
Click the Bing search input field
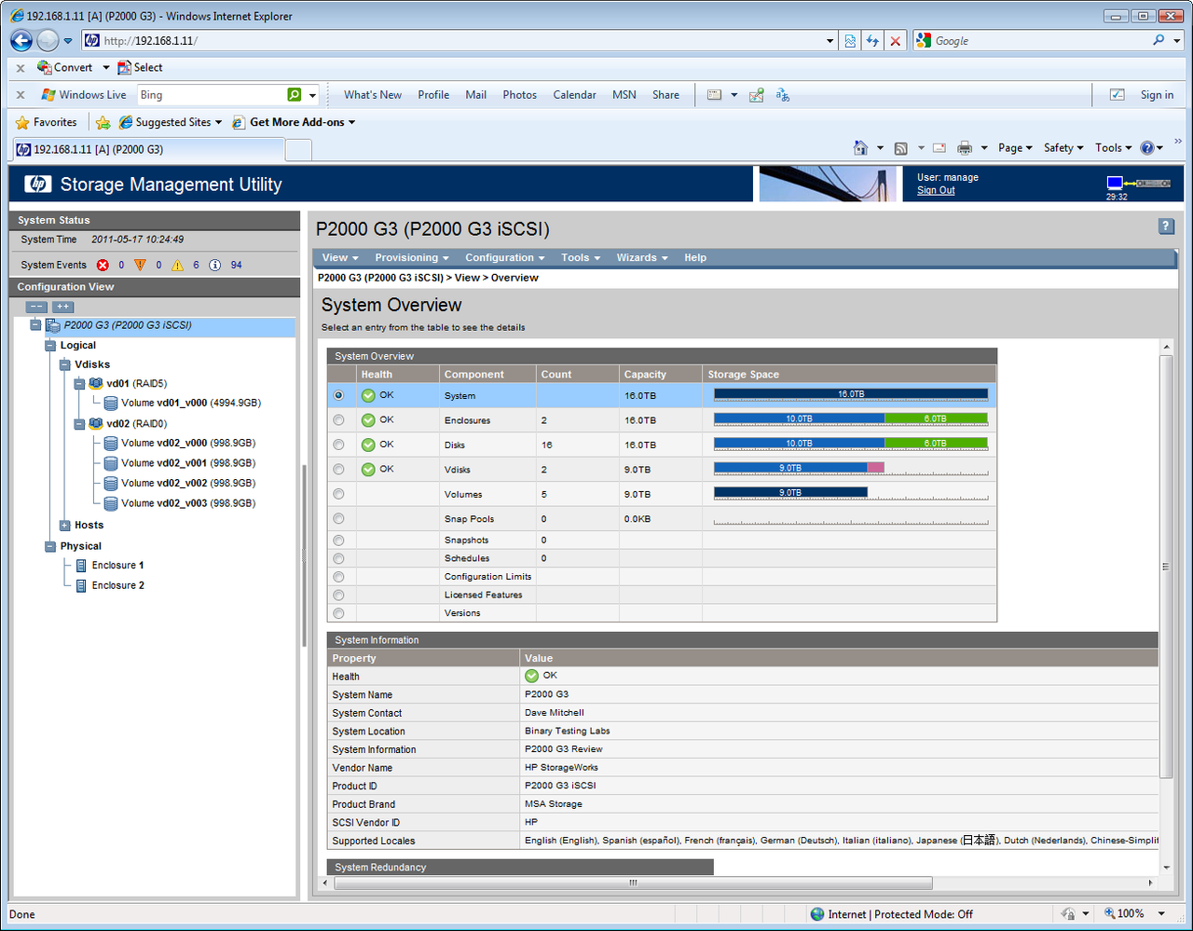click(212, 95)
